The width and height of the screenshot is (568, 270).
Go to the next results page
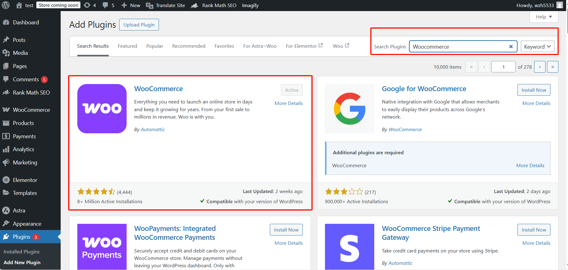(540, 67)
